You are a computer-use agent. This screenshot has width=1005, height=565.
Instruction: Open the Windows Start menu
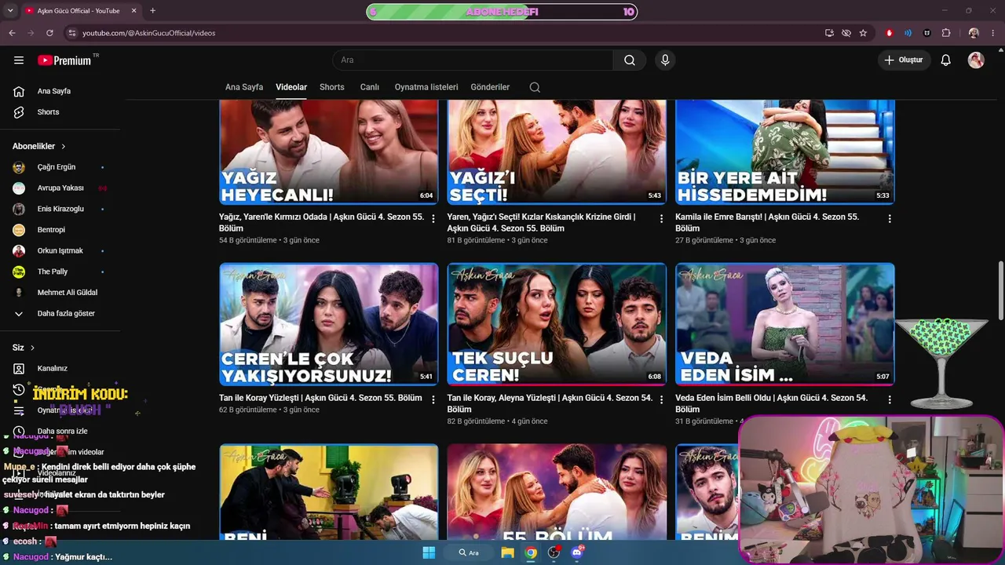429,552
